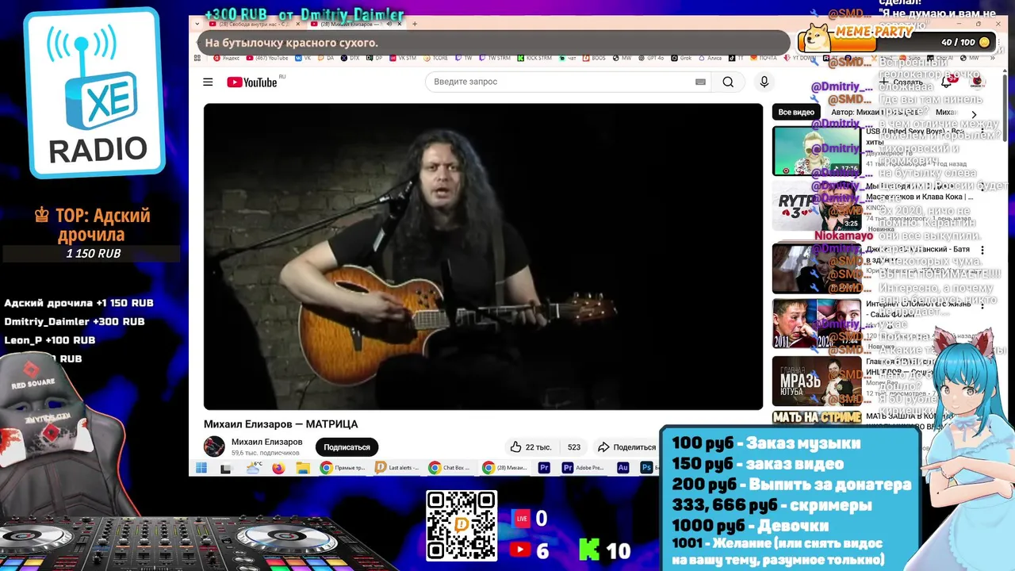The image size is (1015, 571).
Task: Open Task View on the taskbar
Action: (x=225, y=469)
